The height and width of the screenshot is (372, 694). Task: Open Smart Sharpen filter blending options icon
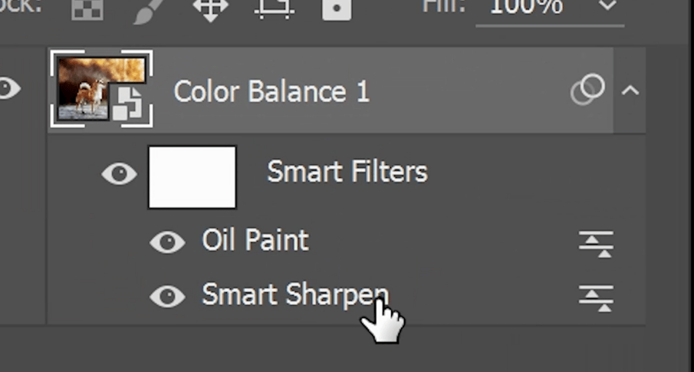596,298
